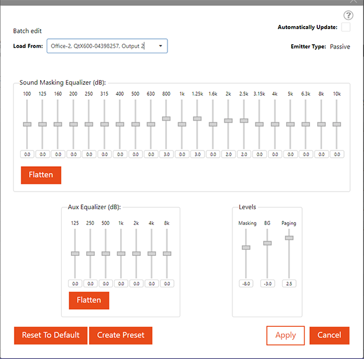Viewport: 364px width, 359px height.
Task: Click Flatten in Sound Masking Equalizer
Action: 41,175
